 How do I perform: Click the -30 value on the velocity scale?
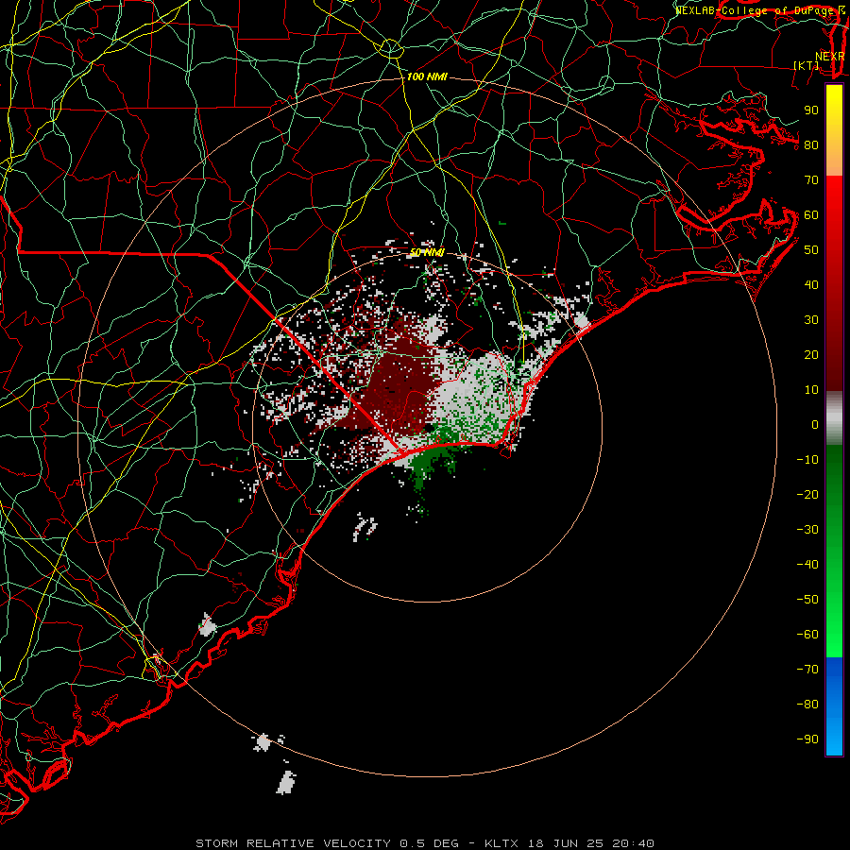click(x=807, y=530)
